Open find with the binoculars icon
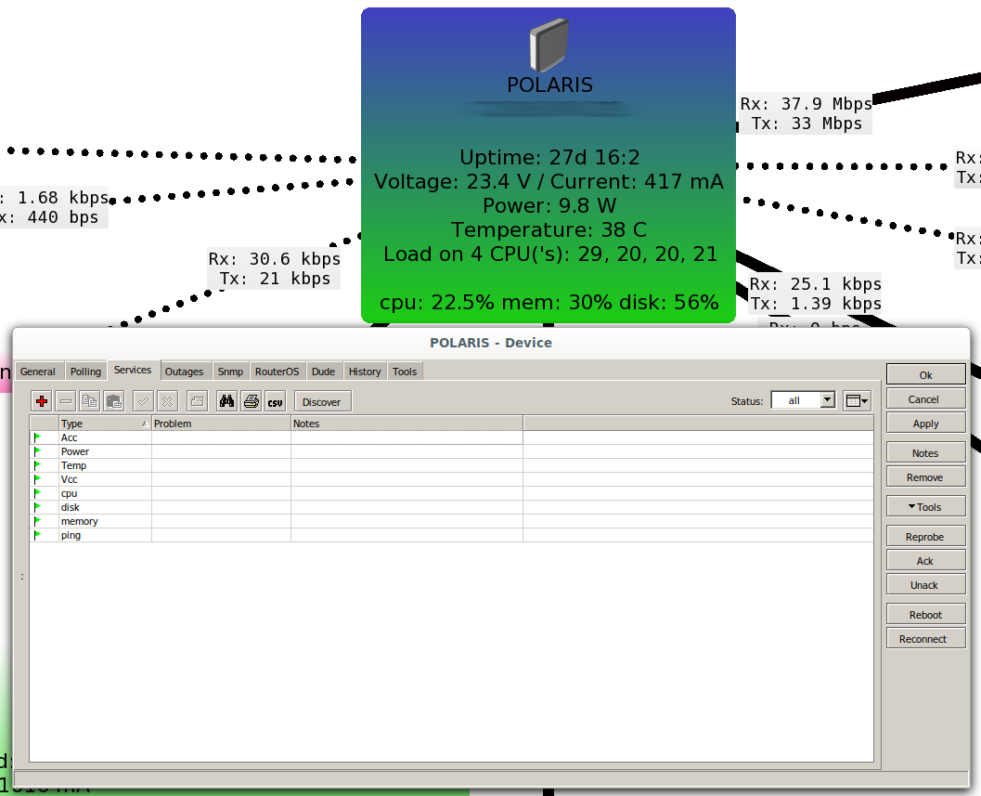The width and height of the screenshot is (981, 796). pos(226,401)
